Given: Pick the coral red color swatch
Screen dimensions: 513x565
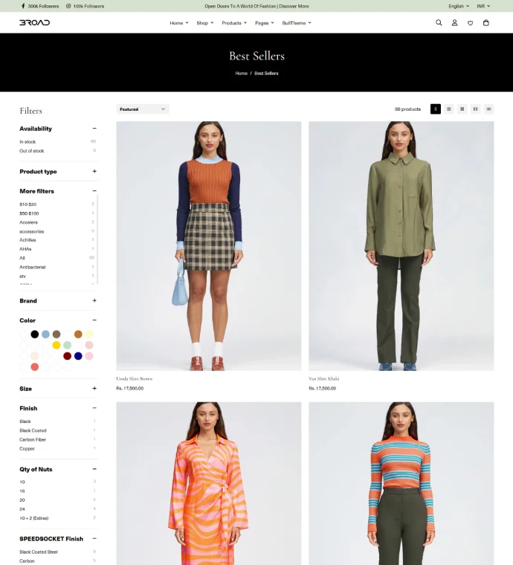Looking at the screenshot, I should tap(35, 367).
